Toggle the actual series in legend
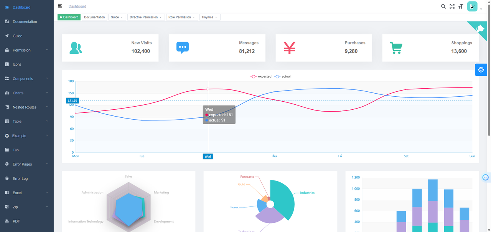491x232 pixels. [282, 76]
